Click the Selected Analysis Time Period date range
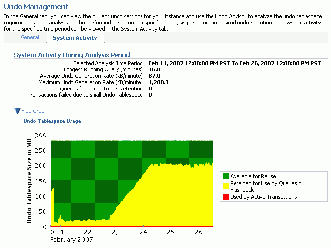 point(235,63)
